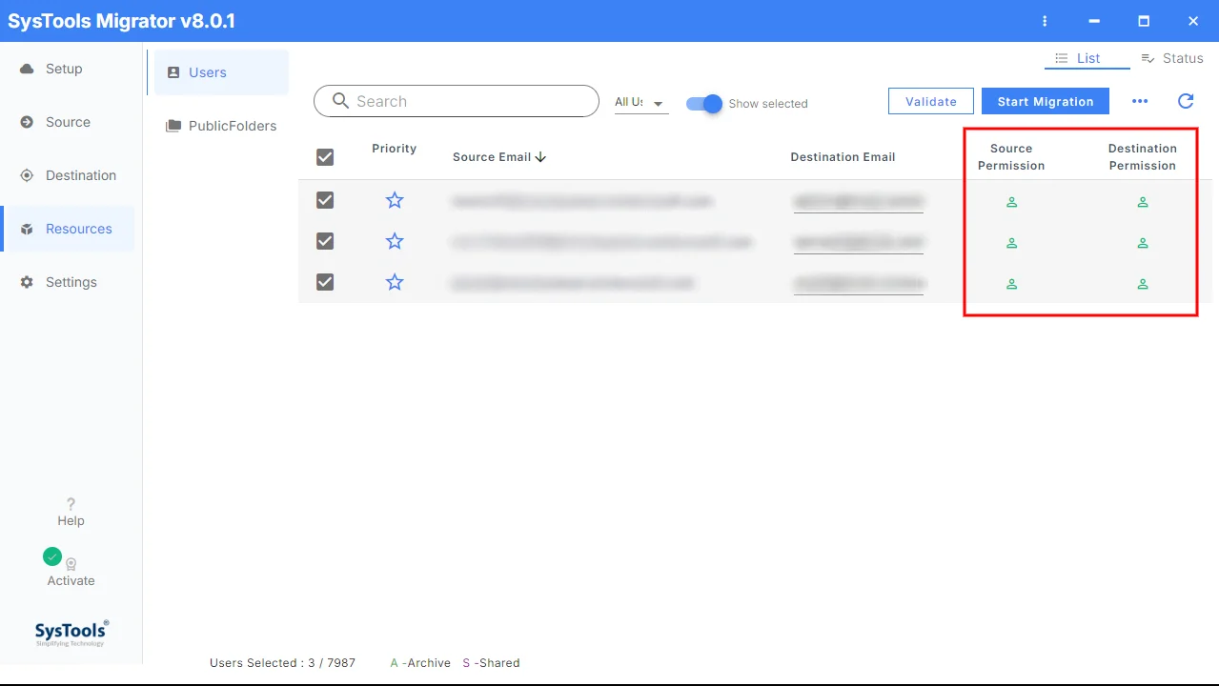Viewport: 1219px width, 686px height.
Task: Switch to the Users tab
Action: tap(221, 72)
